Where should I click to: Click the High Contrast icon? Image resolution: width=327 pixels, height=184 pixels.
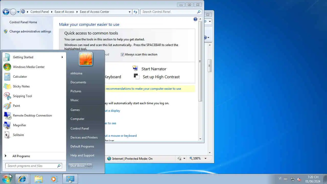(x=137, y=76)
